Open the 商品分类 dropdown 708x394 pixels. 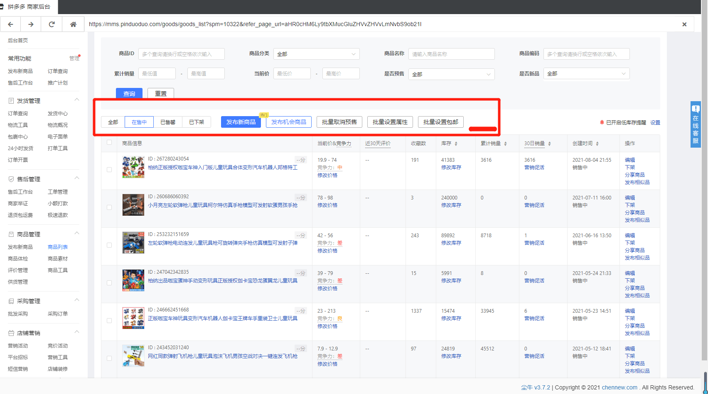point(316,54)
